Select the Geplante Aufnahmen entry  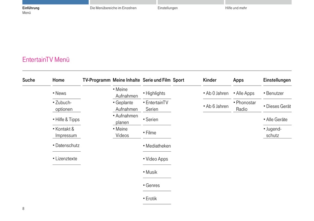(127, 106)
